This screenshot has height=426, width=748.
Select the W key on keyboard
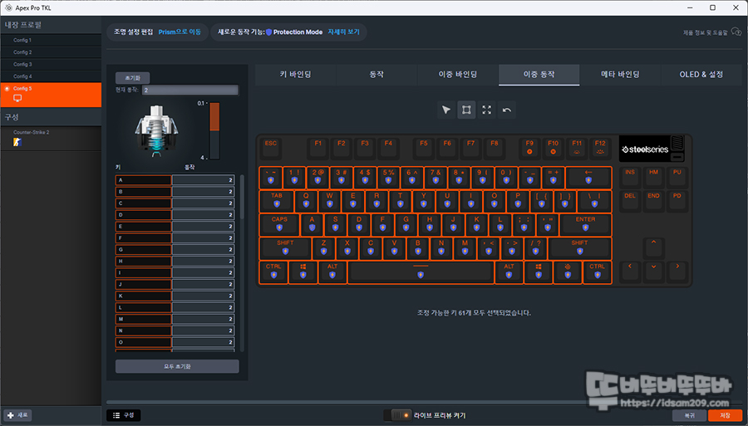(x=329, y=201)
